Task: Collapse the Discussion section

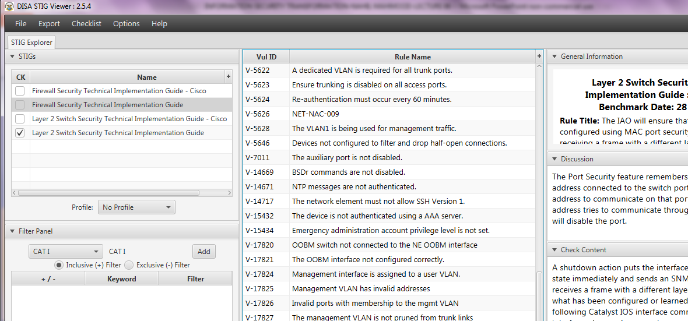Action: [554, 158]
